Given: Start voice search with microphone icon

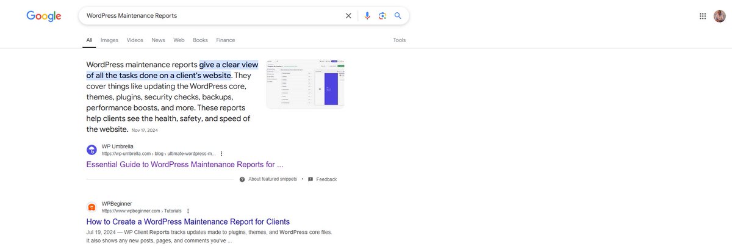Looking at the screenshot, I should 367,16.
